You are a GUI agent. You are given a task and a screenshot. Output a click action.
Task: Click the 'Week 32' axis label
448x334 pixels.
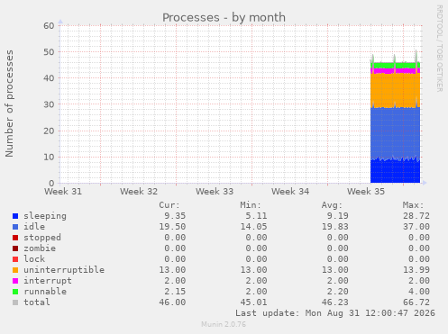(x=139, y=192)
